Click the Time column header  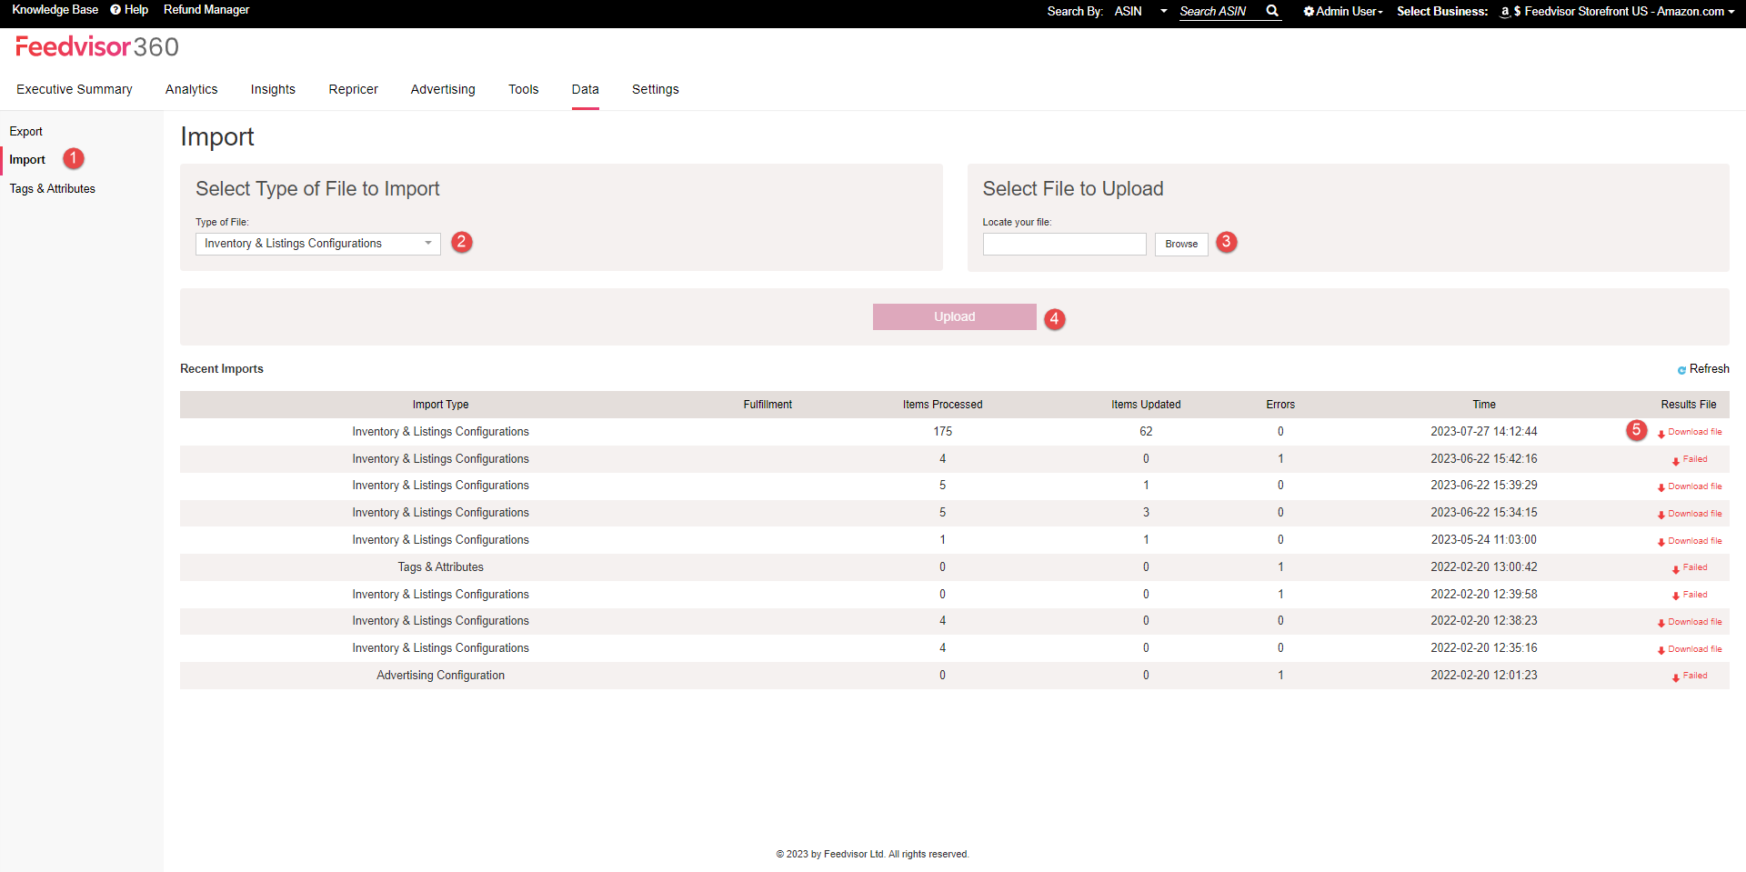point(1484,405)
